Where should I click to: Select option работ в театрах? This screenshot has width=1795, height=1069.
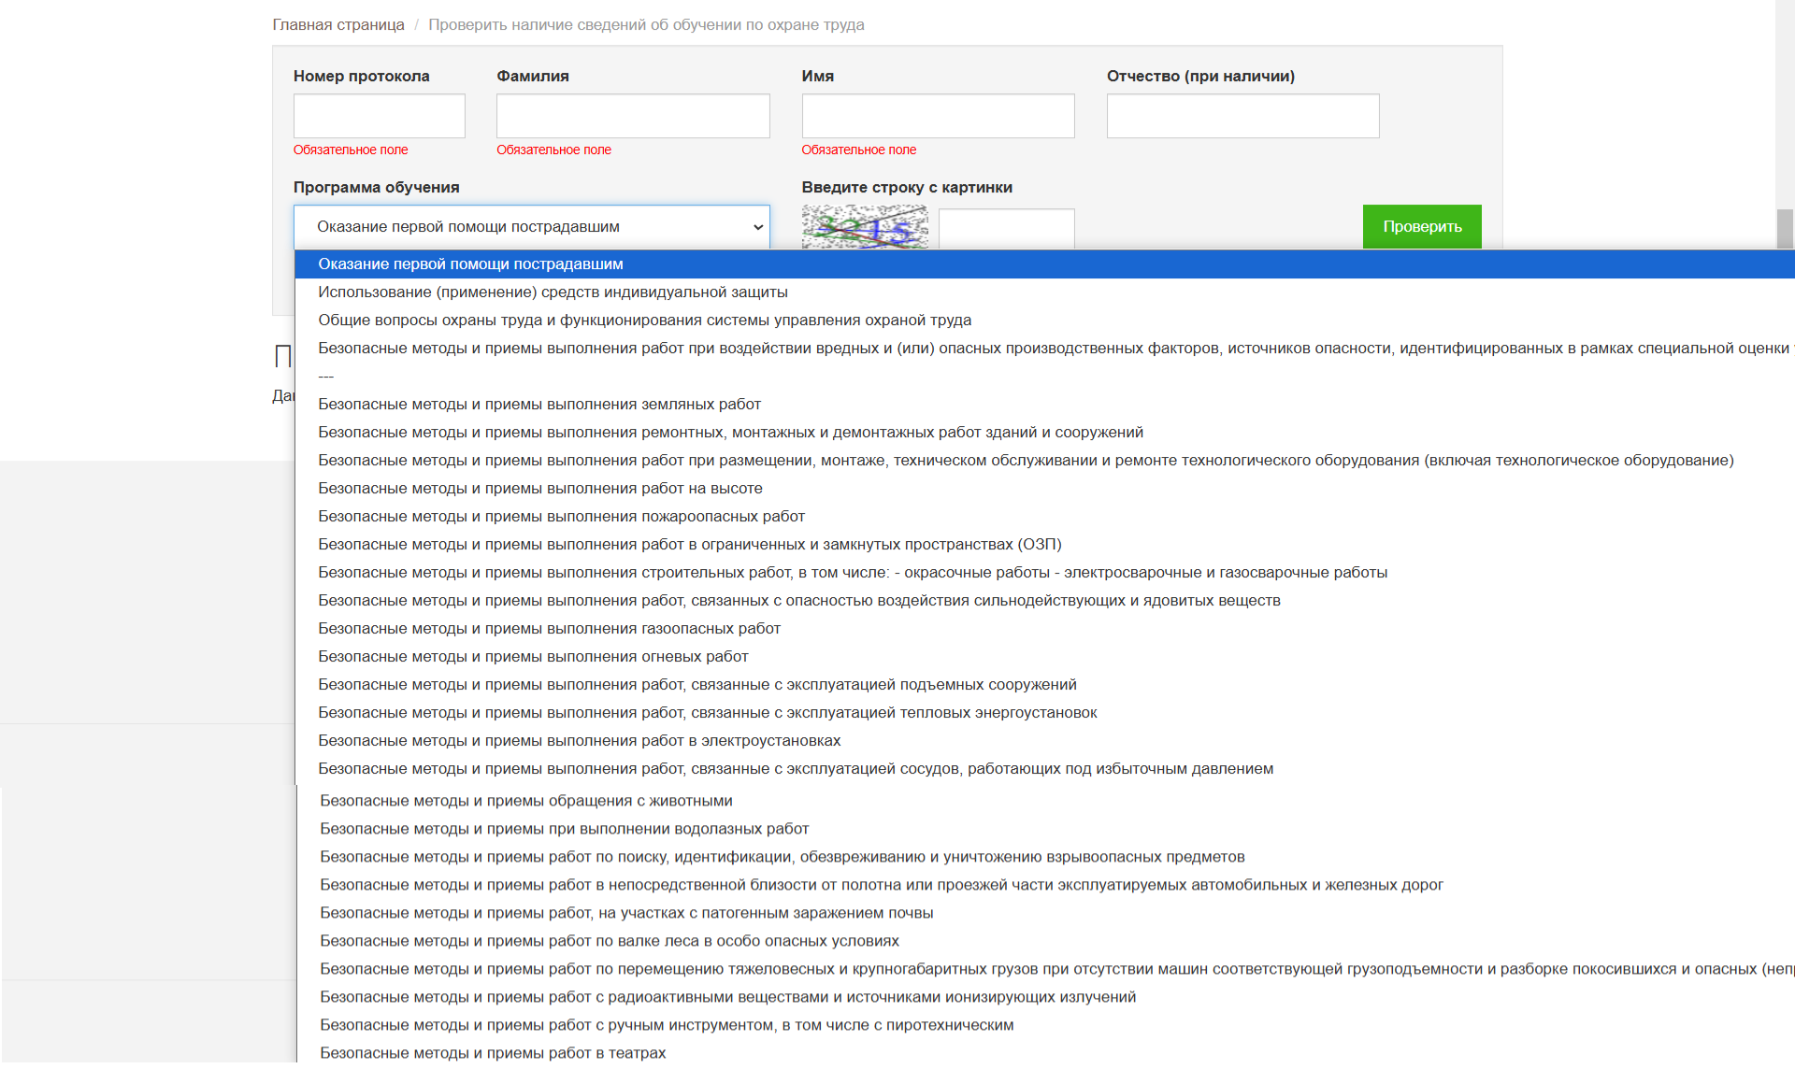493,1053
